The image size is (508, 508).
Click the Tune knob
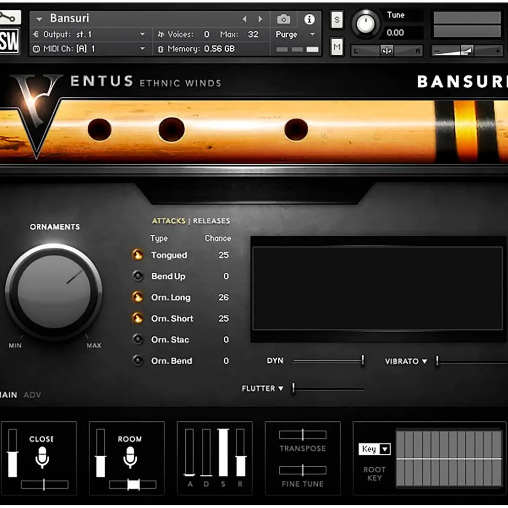366,24
